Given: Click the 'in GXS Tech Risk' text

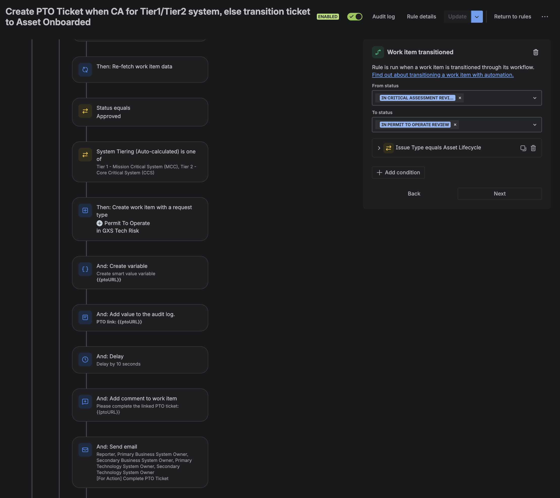Looking at the screenshot, I should 117,231.
